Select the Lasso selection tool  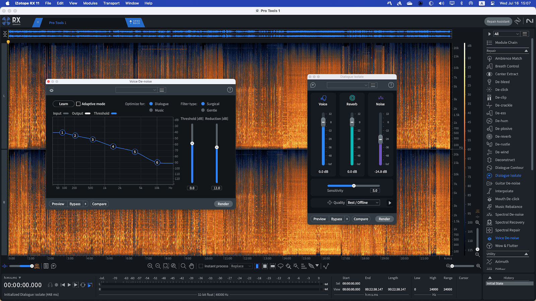tap(281, 266)
